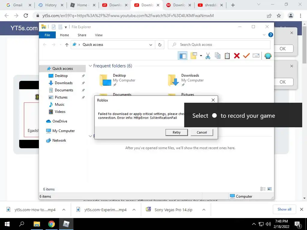Open the address bar history dropdown
307x230 pixels.
151,45
